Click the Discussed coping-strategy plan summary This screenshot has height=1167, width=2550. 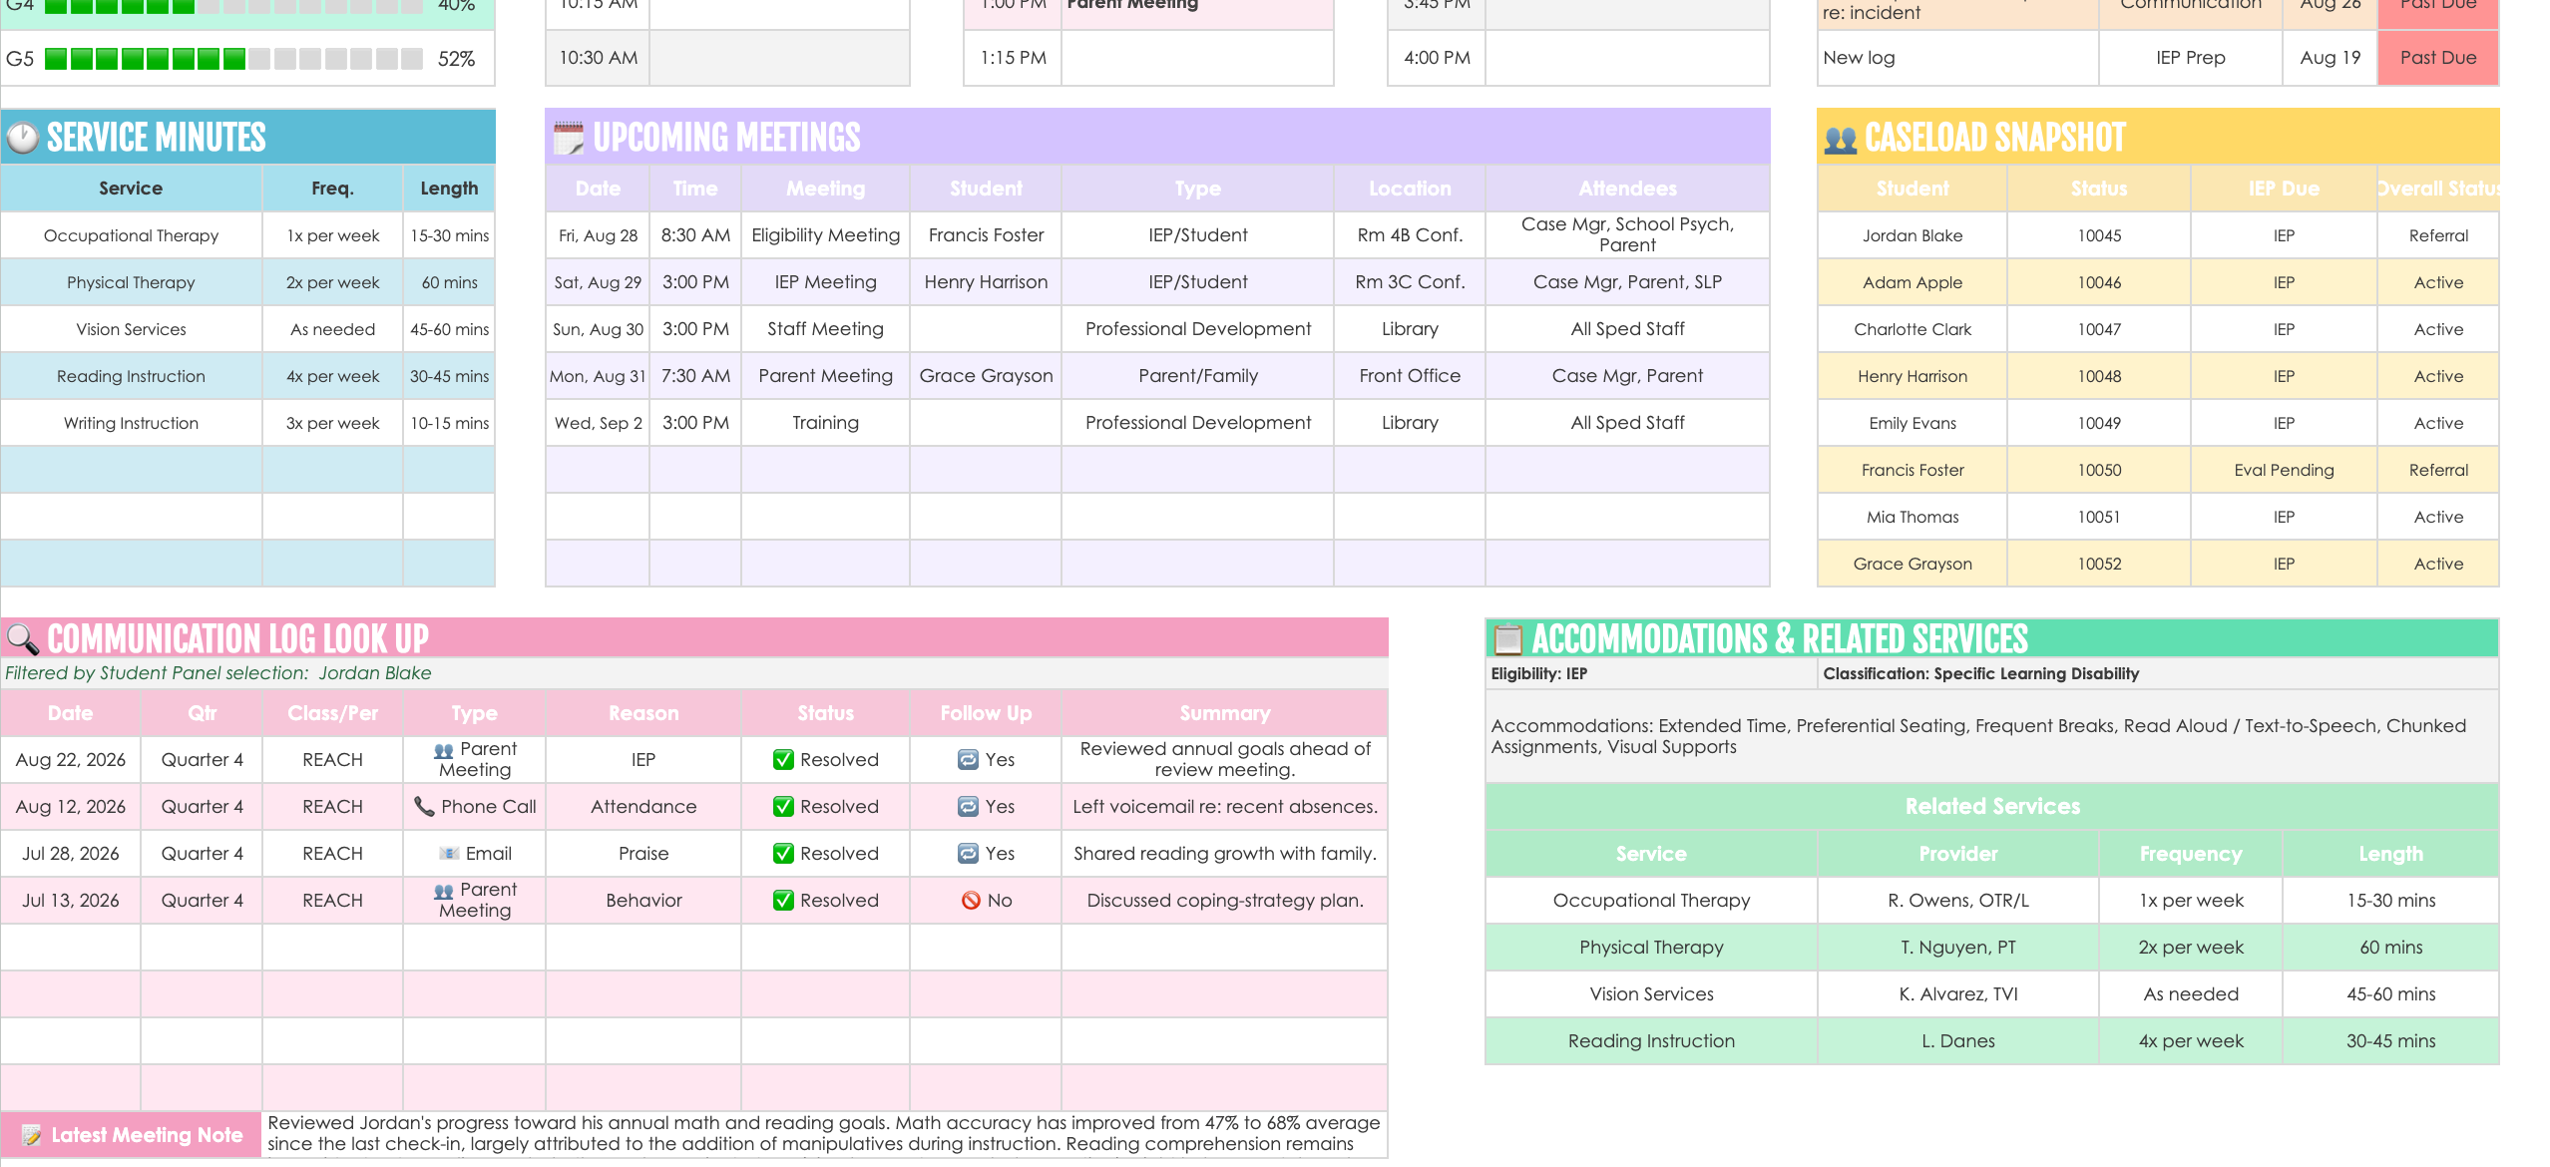pos(1224,901)
